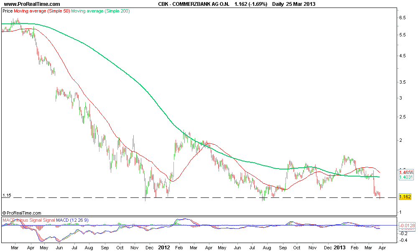The height and width of the screenshot is (251, 418).
Task: Click the 3.5 price axis label
Action: [x=403, y=82]
